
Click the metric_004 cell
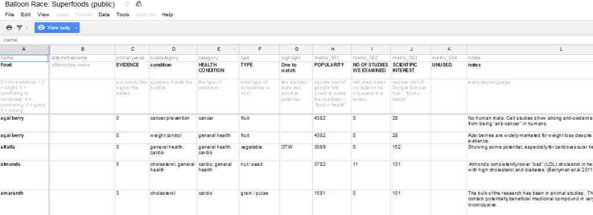449,58
